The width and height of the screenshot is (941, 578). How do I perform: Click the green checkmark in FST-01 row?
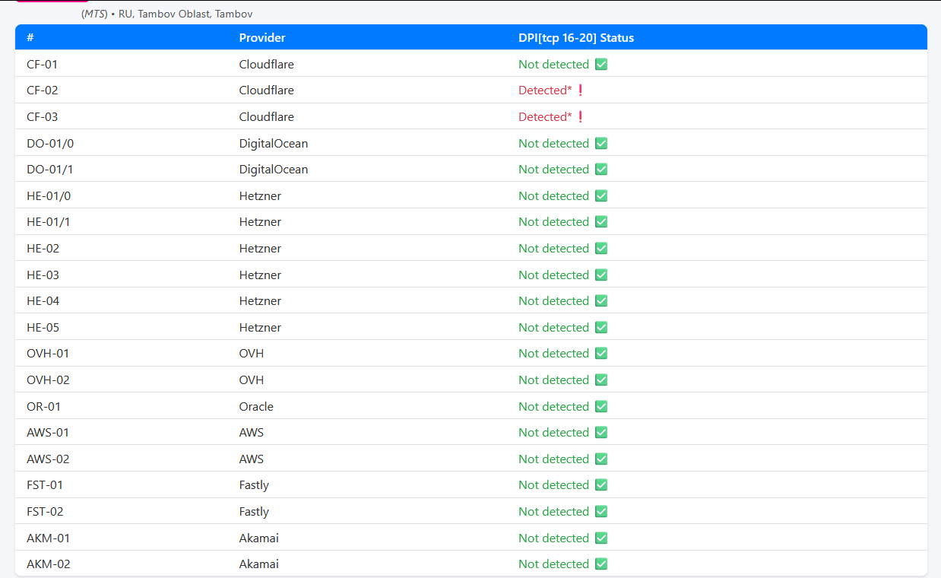coord(601,485)
